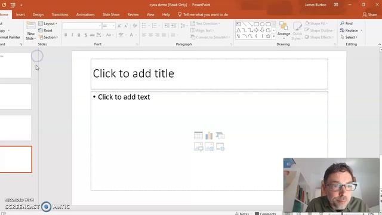This screenshot has height=215, width=382.
Task: Click the New Slide button
Action: [30, 31]
